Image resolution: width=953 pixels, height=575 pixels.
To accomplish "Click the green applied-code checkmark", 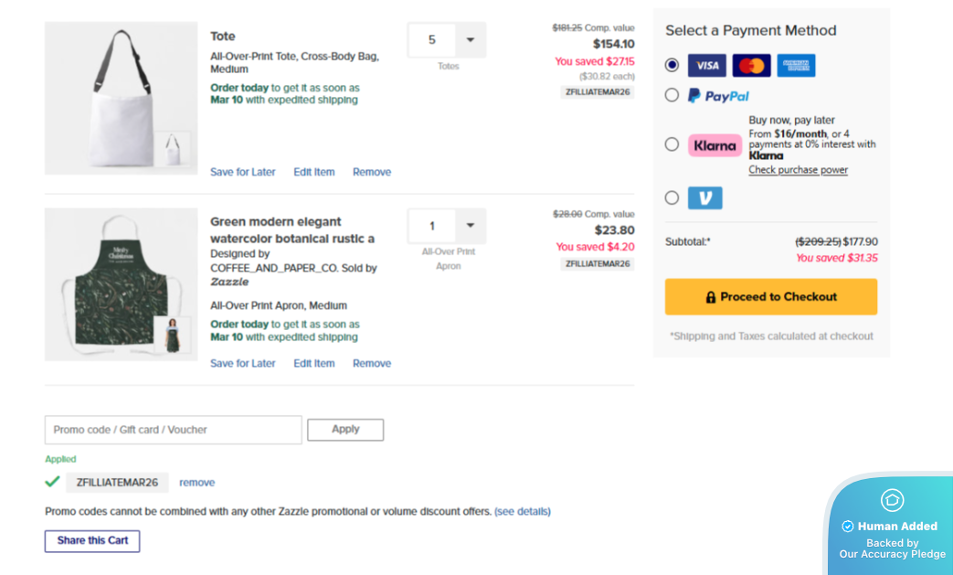I will click(x=52, y=482).
